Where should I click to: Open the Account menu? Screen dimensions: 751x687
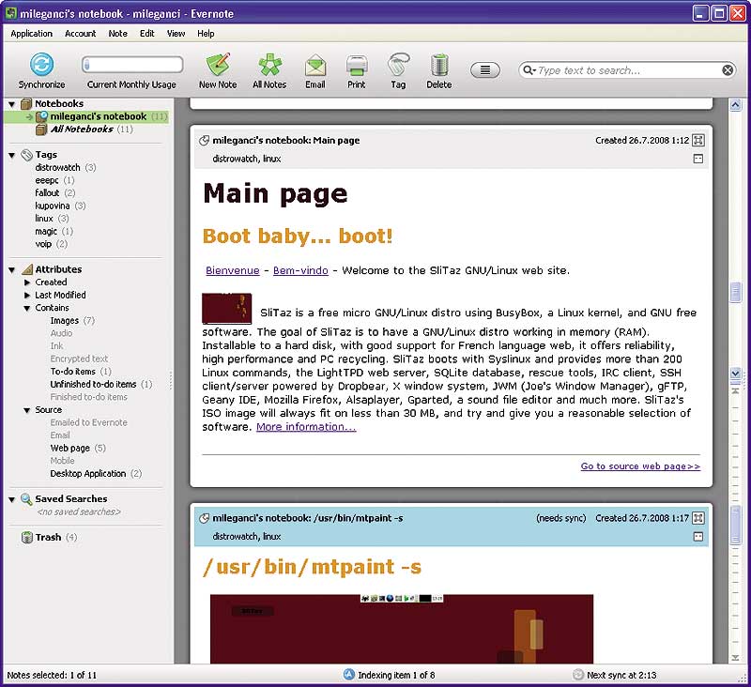[x=81, y=34]
